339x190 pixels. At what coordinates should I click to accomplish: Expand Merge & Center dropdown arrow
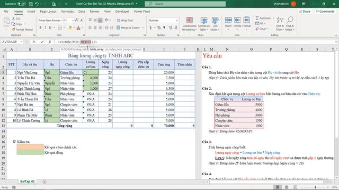(142, 28)
